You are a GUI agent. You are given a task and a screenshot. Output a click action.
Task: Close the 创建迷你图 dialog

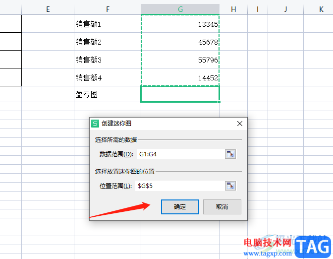(x=240, y=124)
